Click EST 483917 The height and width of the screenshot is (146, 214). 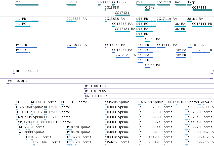pos(32,115)
